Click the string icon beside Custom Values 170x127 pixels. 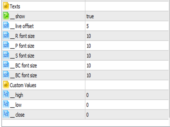coord(6,85)
